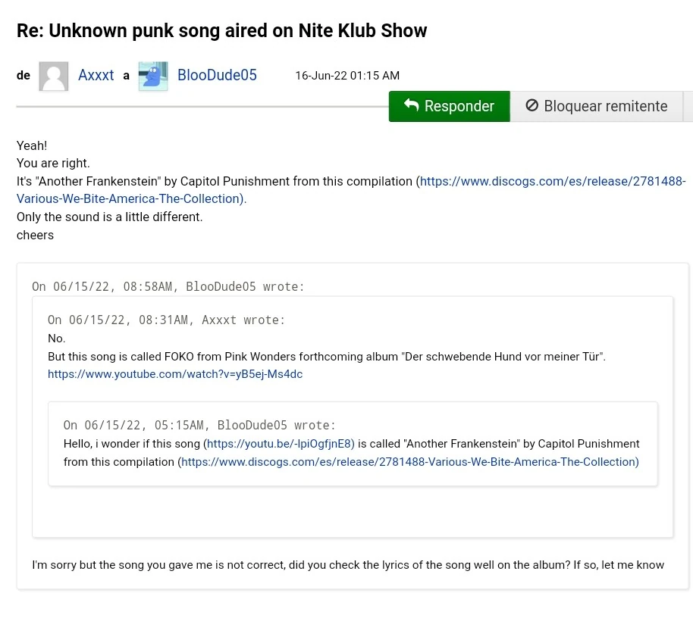Click the 16-Jun-22 01:15 AM timestamp

tap(347, 76)
